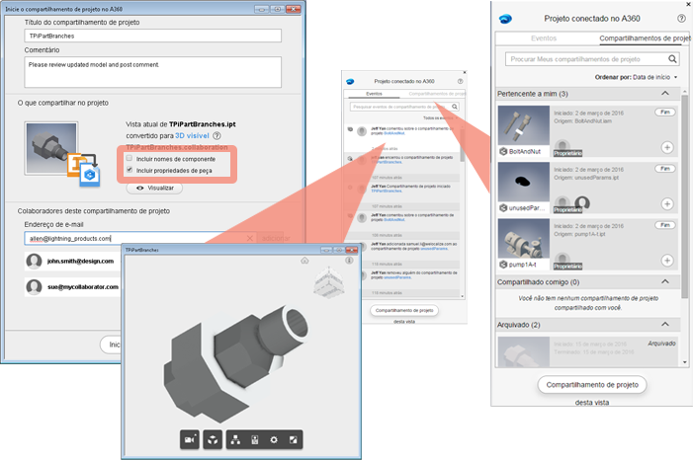Click the info icon at viewer top right

349,261
